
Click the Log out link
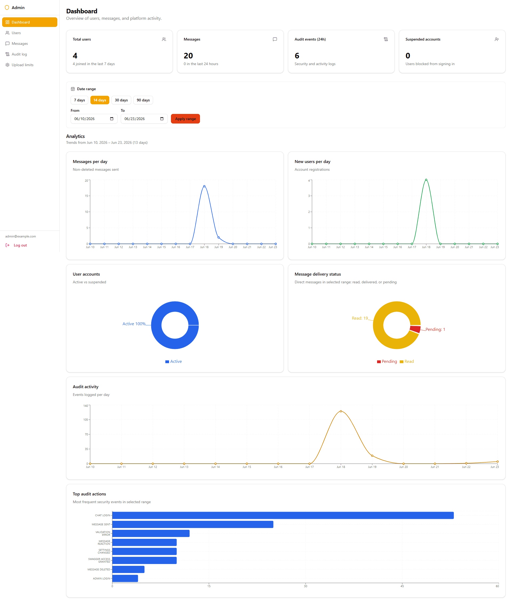click(x=20, y=245)
